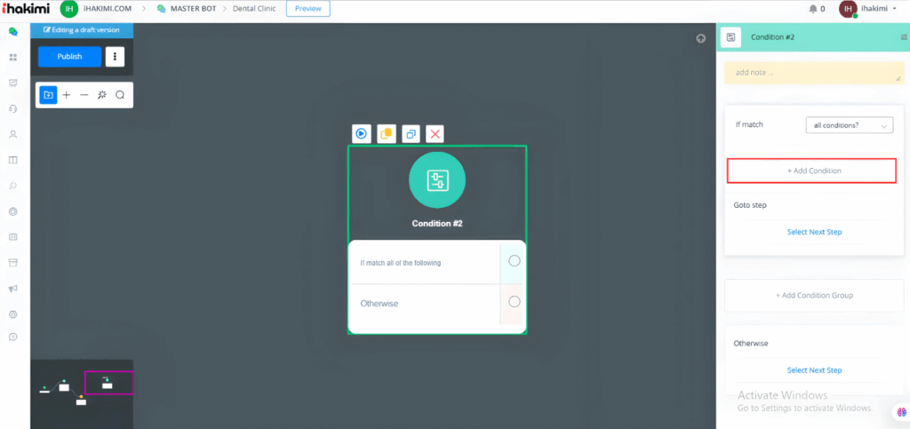Click the yellow copy icon above the node

coord(387,134)
